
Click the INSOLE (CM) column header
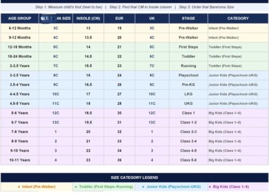click(x=88, y=18)
